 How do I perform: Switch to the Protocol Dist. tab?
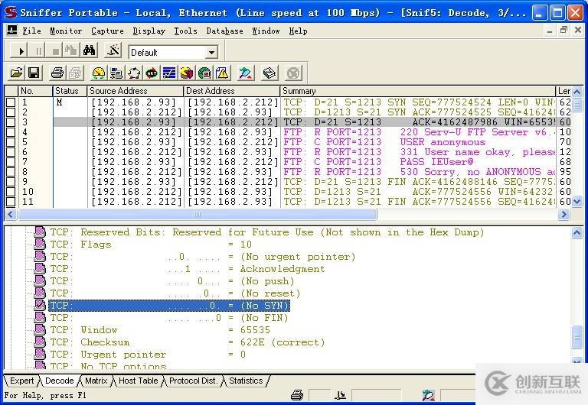pyautogui.click(x=194, y=381)
